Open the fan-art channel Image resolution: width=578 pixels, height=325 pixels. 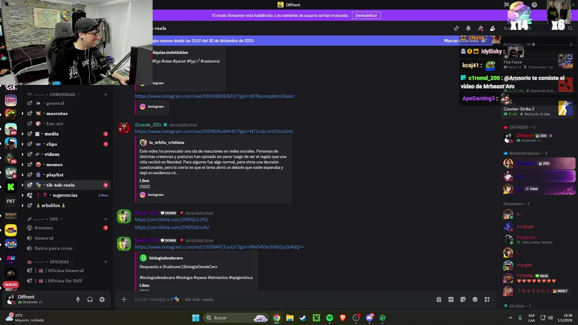(67, 124)
